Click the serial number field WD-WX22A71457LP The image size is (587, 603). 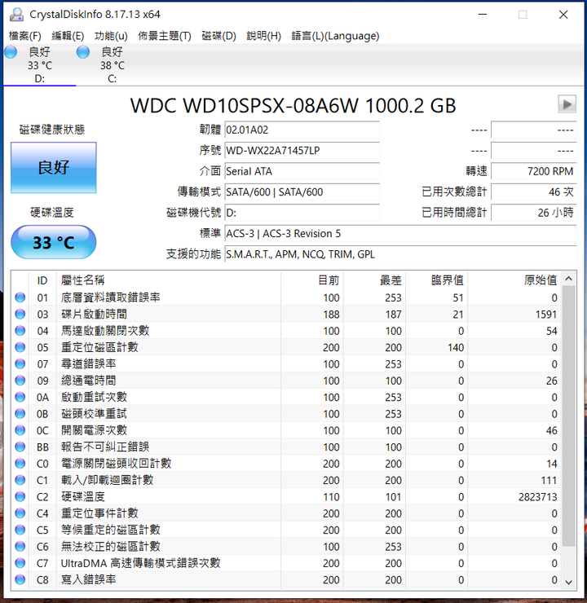click(302, 151)
